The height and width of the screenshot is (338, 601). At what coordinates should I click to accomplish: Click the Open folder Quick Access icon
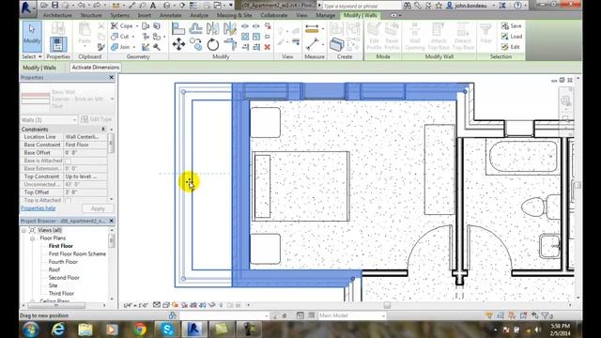pyautogui.click(x=44, y=6)
